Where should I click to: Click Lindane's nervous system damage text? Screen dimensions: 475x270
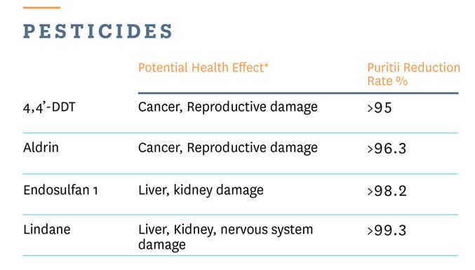tap(226, 237)
